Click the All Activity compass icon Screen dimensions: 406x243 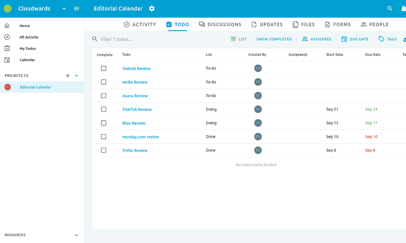[7, 37]
